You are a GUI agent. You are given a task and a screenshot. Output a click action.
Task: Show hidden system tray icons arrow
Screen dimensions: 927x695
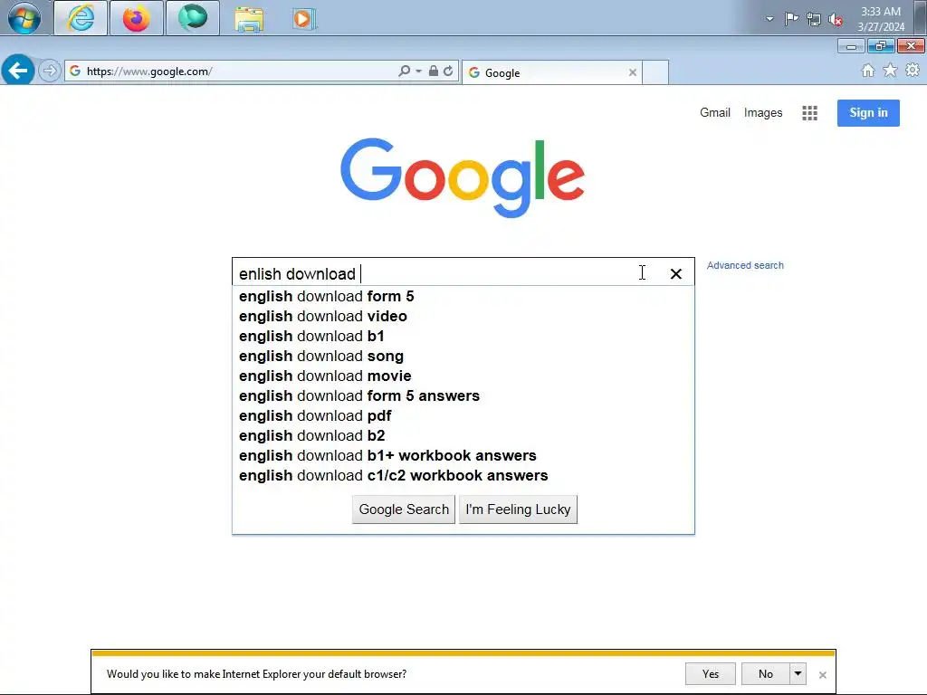769,19
